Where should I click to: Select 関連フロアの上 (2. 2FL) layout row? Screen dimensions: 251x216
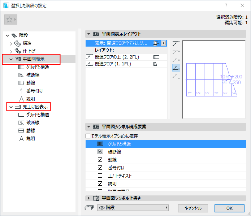pyautogui.click(x=126, y=57)
